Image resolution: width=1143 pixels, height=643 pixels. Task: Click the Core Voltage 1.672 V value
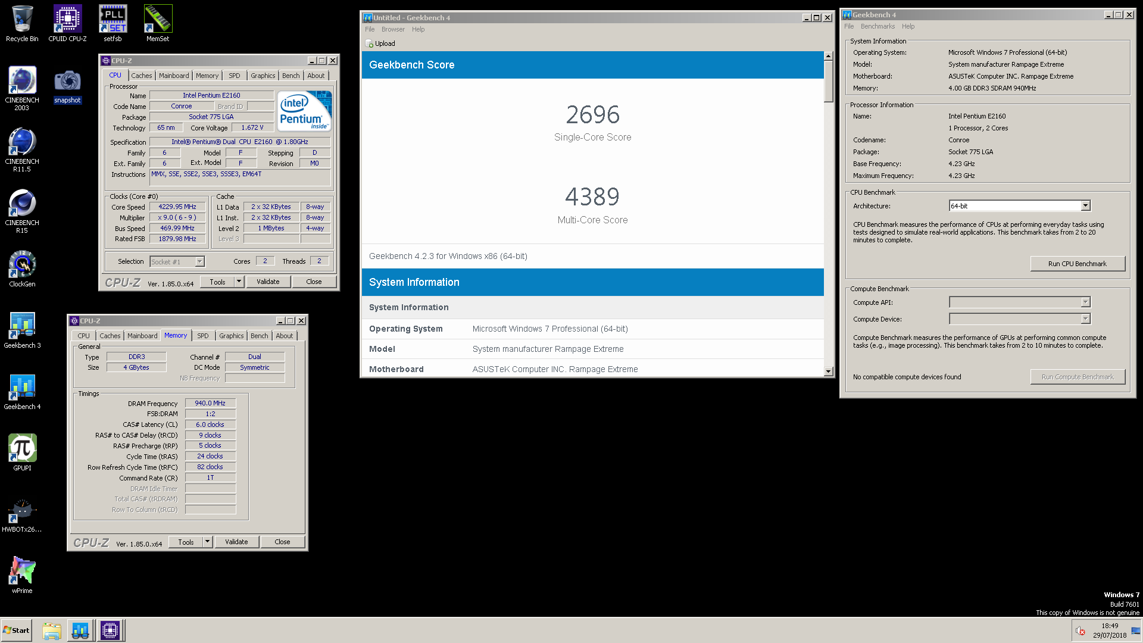[252, 127]
